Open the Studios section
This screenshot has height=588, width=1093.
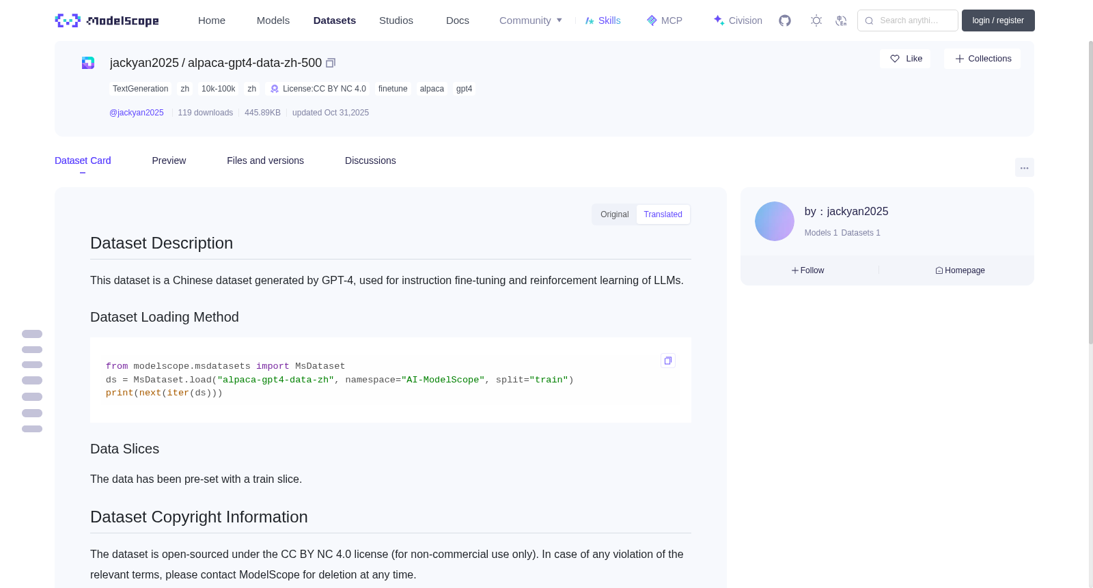(x=396, y=20)
